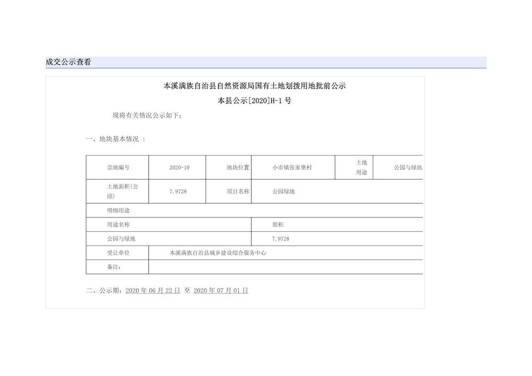Select the top-row land use value 公园与绿地
Screen dimensions: 532x376
[x=408, y=168]
